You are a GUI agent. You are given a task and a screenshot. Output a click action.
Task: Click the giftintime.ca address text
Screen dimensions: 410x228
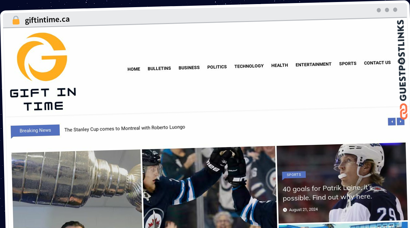click(47, 20)
